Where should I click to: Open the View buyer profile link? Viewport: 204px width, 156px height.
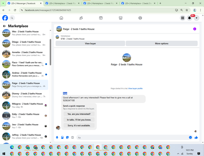(135, 89)
